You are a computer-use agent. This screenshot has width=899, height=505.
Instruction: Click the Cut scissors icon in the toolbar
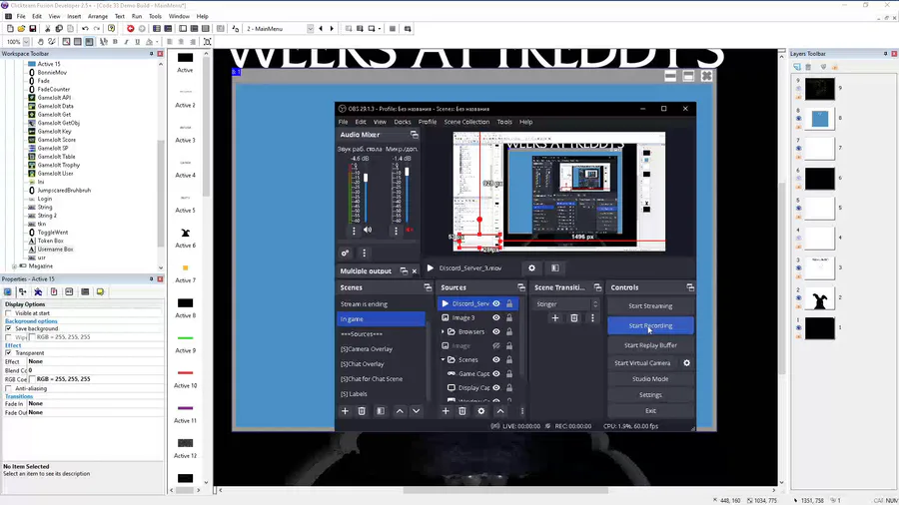coord(48,29)
